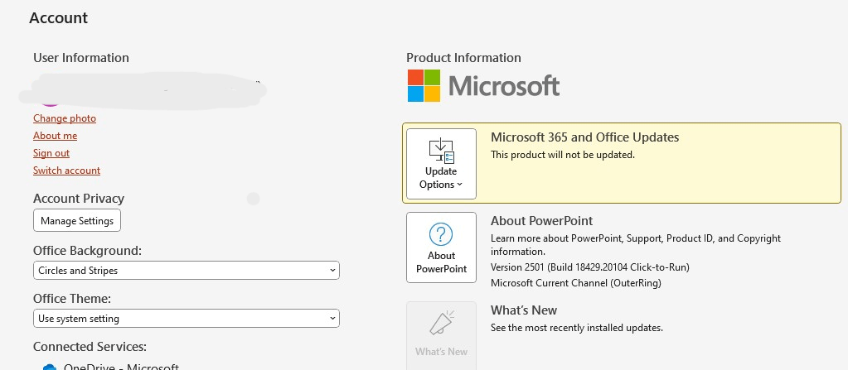Screen dimensions: 848x370
Task: Click the What's New megaphone icon
Action: pyautogui.click(x=441, y=323)
